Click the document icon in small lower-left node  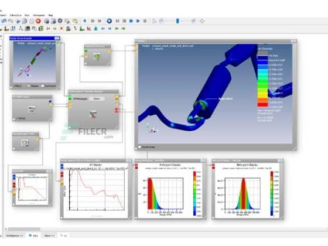(x=25, y=143)
